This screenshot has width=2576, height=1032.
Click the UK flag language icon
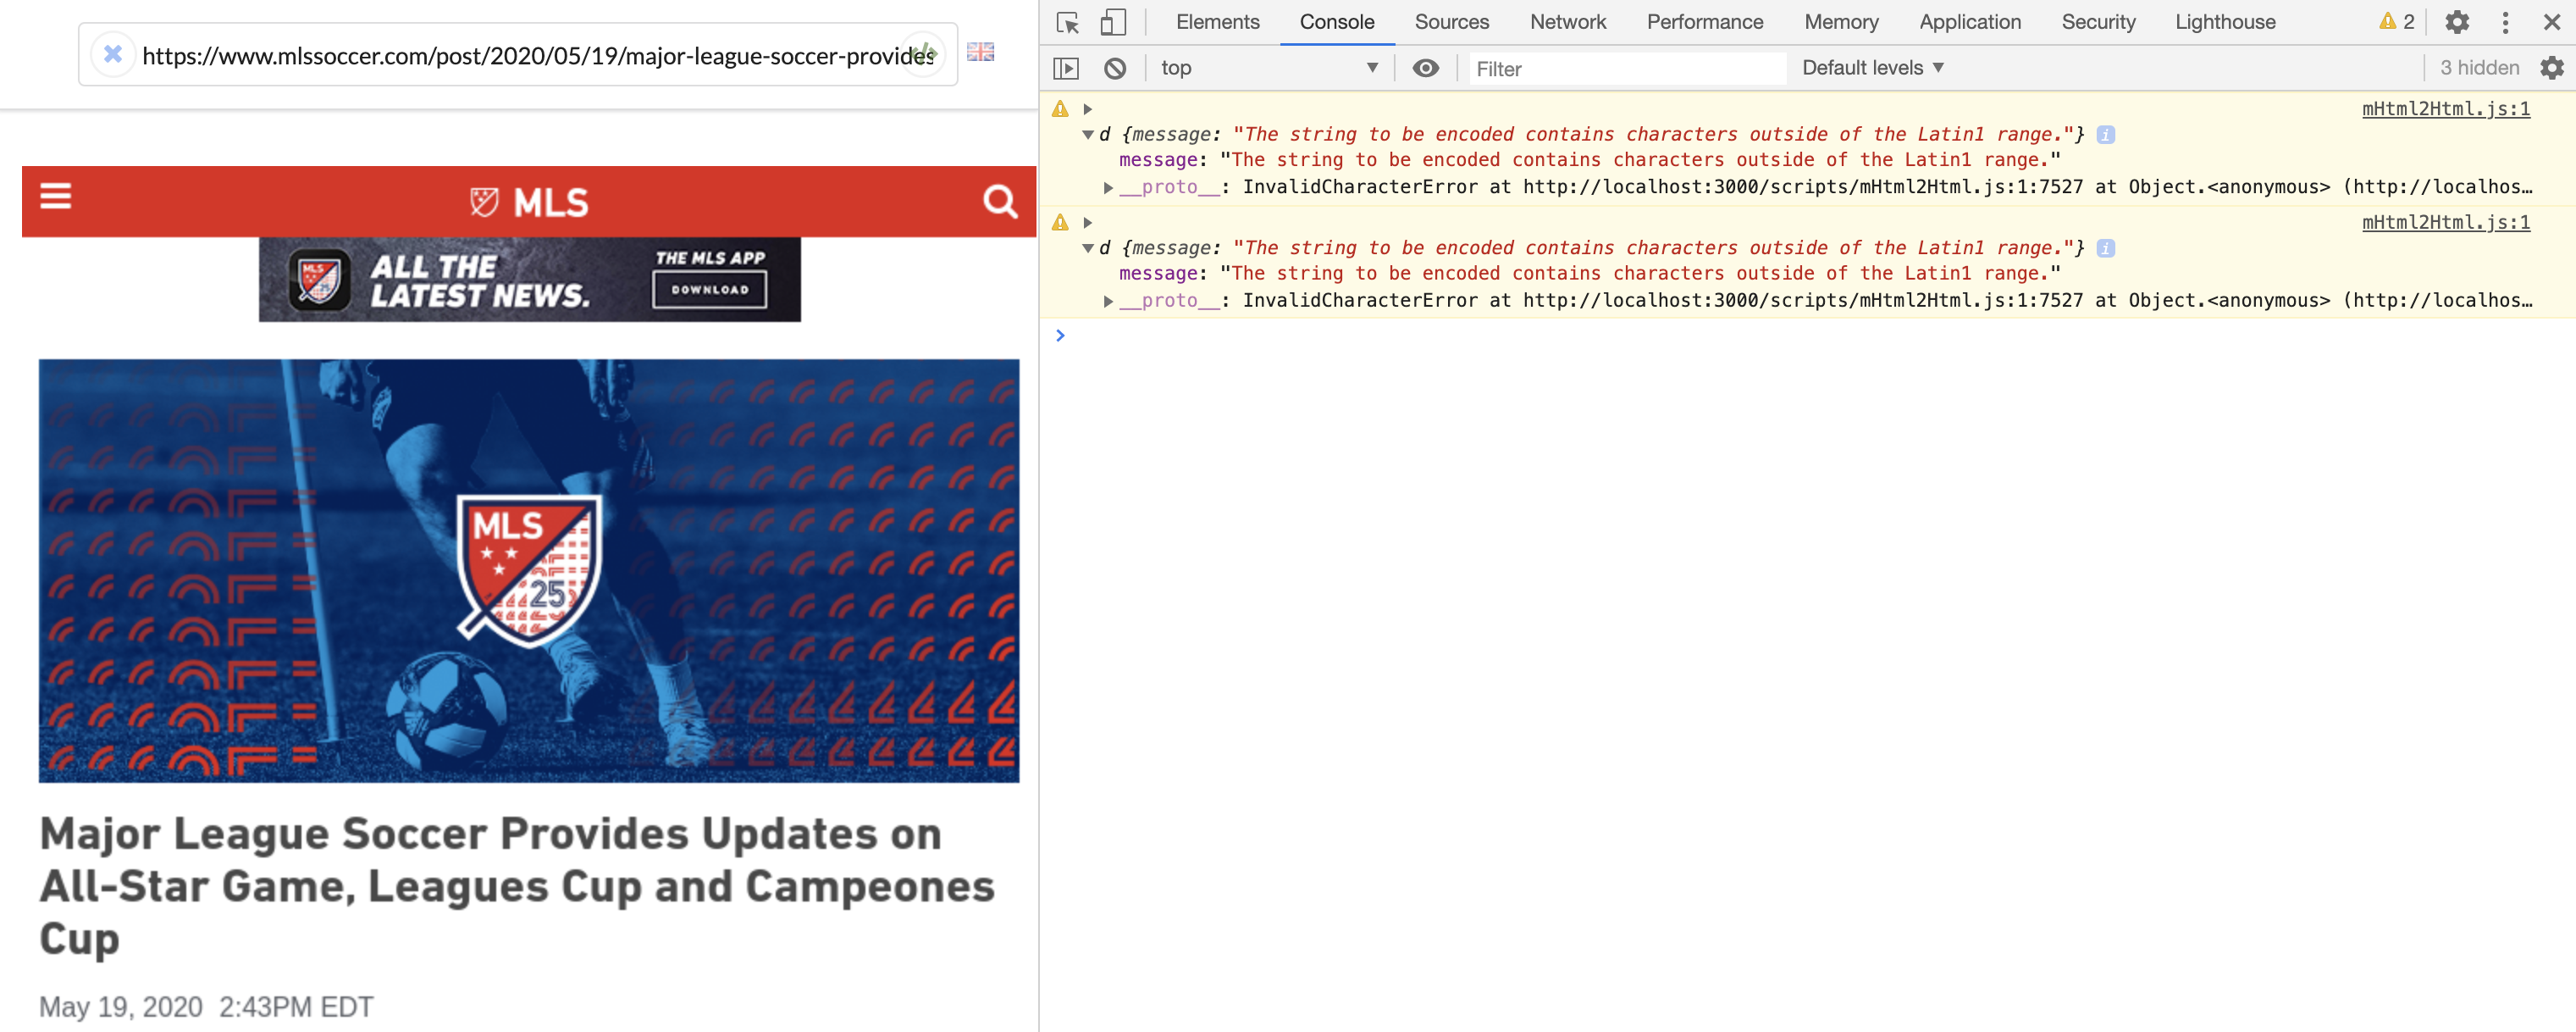tap(980, 52)
